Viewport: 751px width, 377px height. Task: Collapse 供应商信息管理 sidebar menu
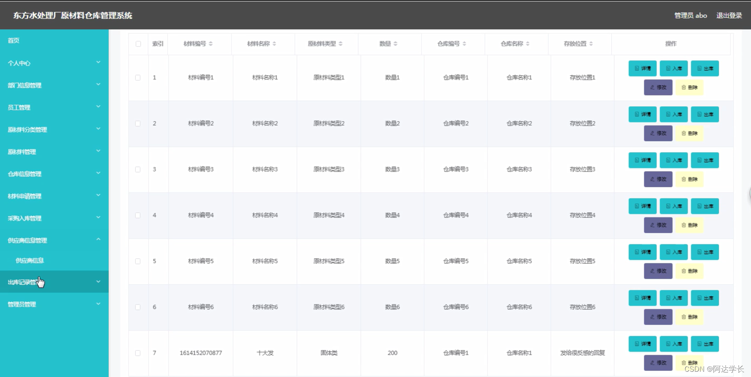point(54,240)
